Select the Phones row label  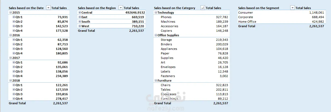(166, 17)
